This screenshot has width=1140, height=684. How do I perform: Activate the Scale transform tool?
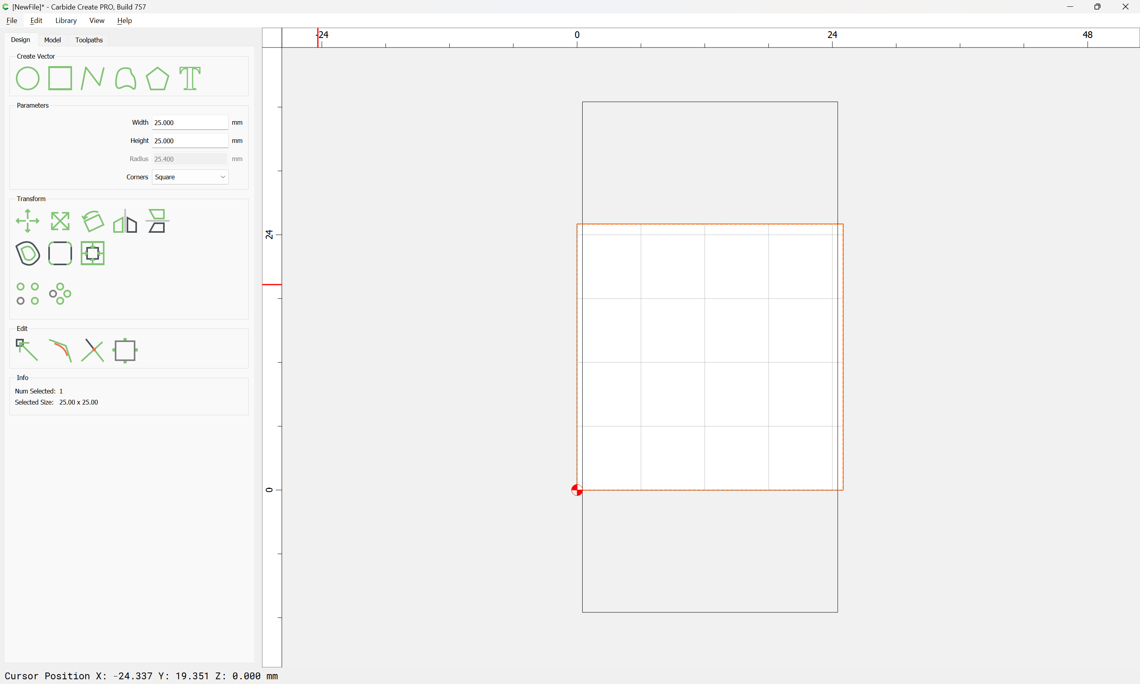pyautogui.click(x=60, y=221)
